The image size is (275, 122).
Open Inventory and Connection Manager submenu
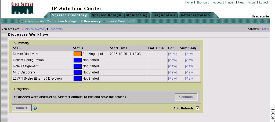click(51, 21)
